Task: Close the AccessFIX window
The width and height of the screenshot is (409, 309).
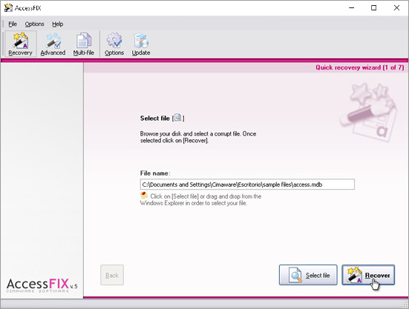Action: pos(396,8)
